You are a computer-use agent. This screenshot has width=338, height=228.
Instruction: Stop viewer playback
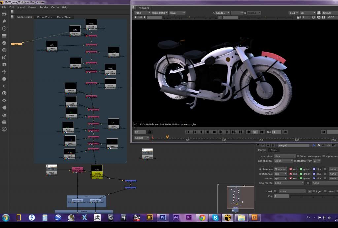tap(214, 132)
